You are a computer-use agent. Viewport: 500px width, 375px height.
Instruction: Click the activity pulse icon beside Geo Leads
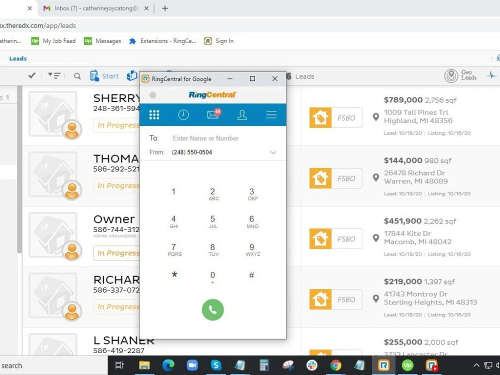tap(491, 75)
